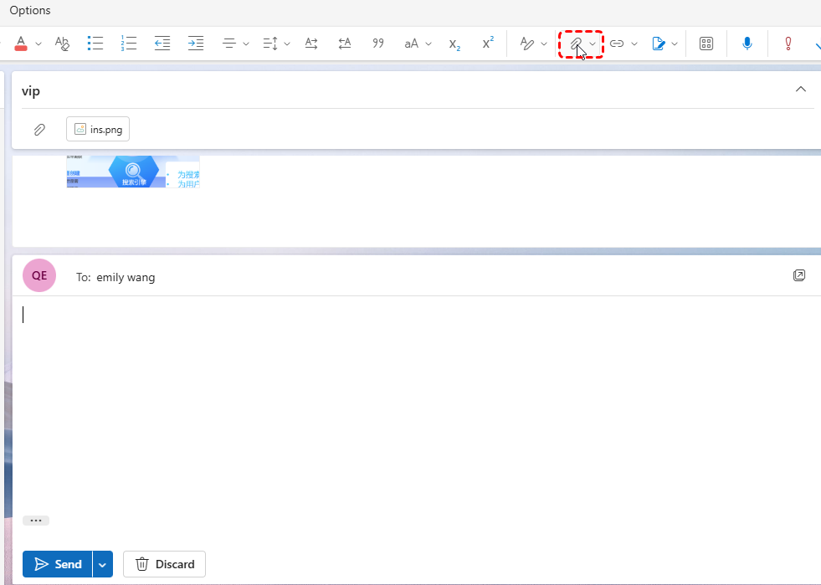Change the text case with aA

click(x=412, y=44)
